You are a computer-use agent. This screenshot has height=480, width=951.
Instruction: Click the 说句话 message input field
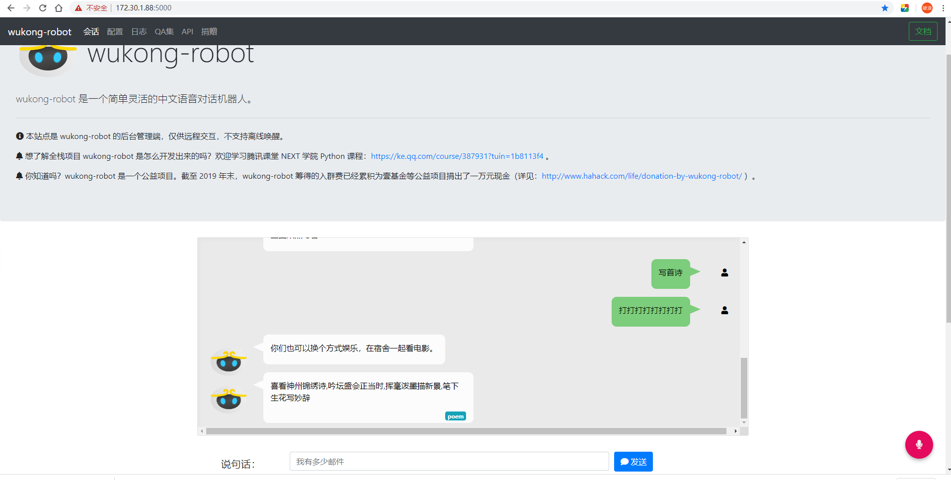tap(449, 461)
